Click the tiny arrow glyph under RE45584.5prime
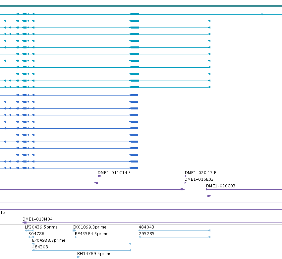 coord(76,237)
